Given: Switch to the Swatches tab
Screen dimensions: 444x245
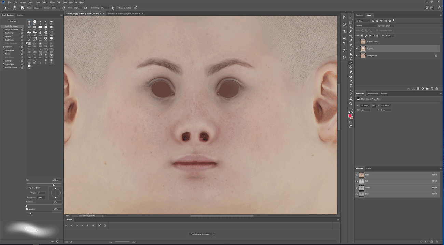Looking at the screenshot, I should click(x=360, y=15).
